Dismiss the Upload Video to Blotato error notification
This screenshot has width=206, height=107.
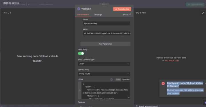205,84
